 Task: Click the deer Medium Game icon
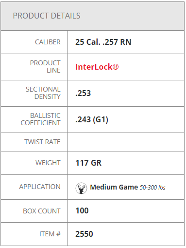[x=81, y=188]
